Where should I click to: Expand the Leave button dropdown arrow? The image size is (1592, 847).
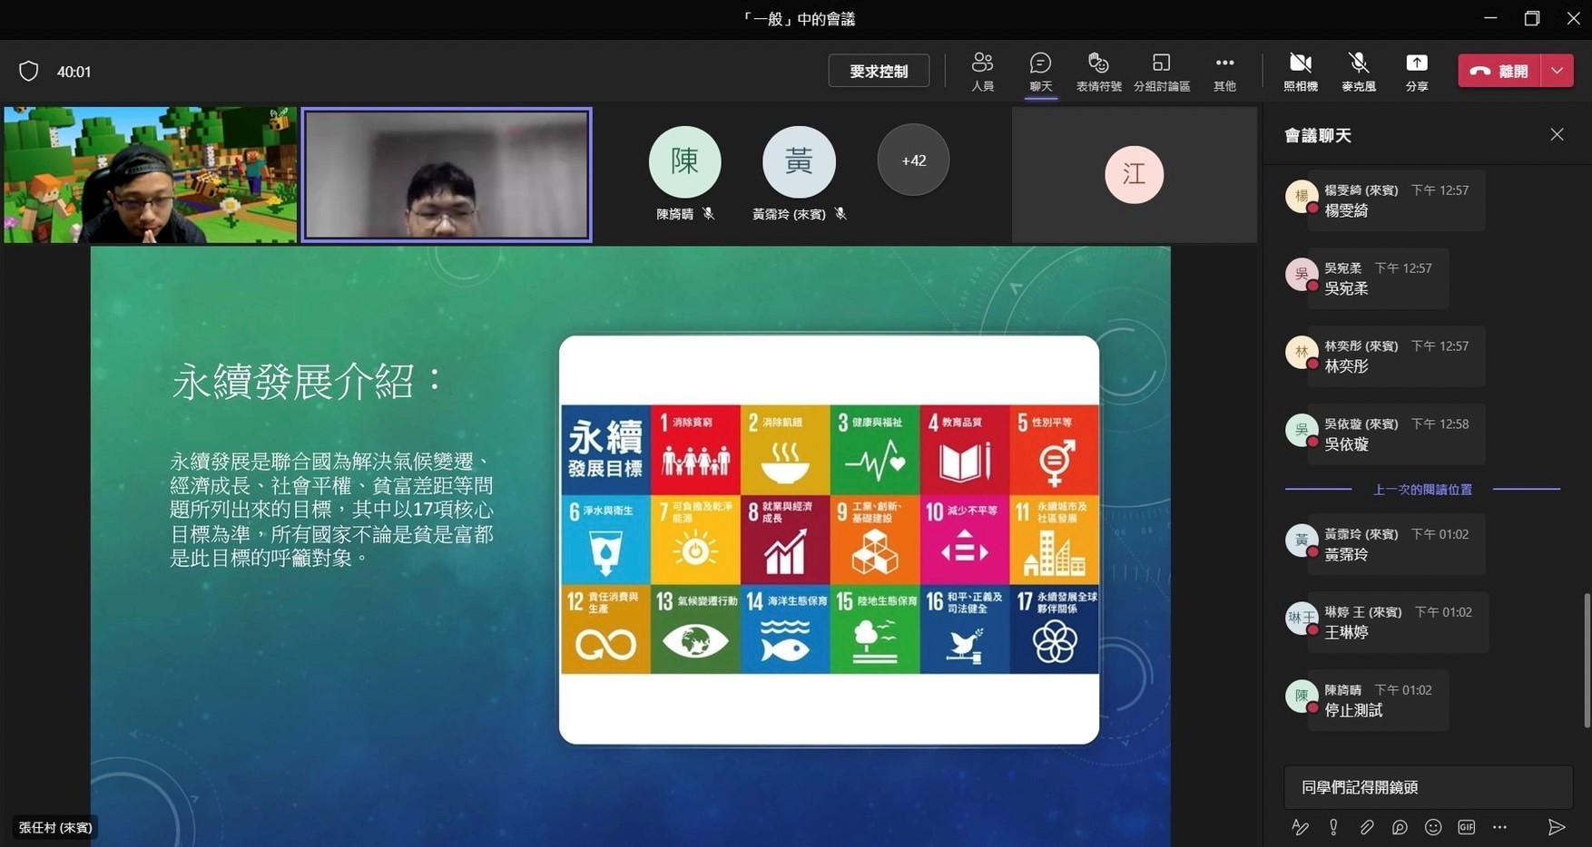[1558, 71]
